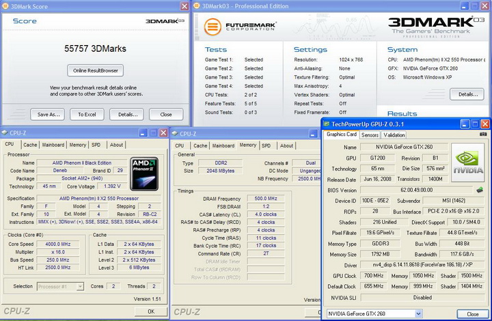The width and height of the screenshot is (492, 321).
Task: Click the Resolution 1024 x 768 setting
Action: coord(351,59)
